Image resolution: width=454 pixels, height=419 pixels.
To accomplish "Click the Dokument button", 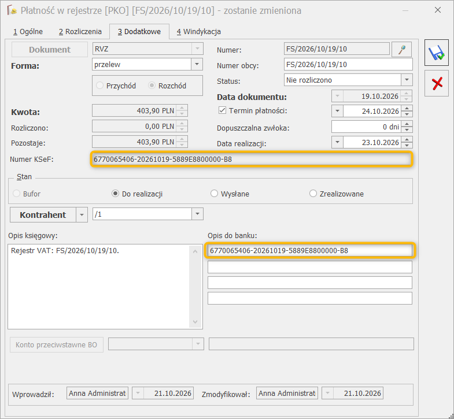I will tap(50, 50).
